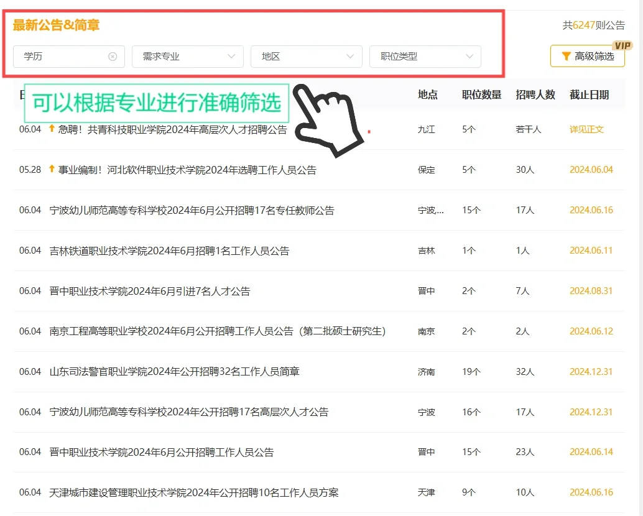
Task: Open the 学历 filter field
Action: click(x=69, y=57)
